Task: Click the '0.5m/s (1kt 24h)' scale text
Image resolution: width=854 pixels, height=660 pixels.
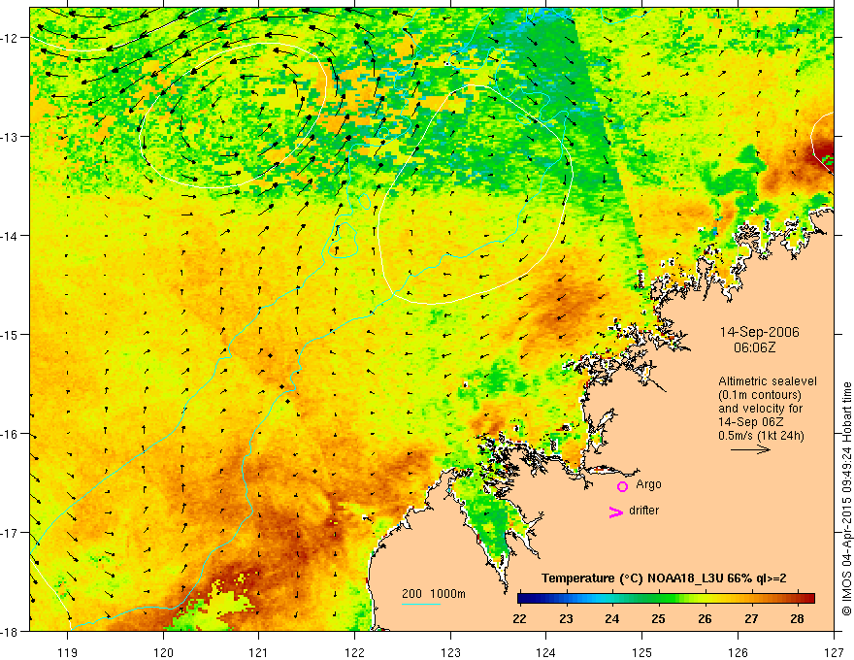Action: [x=762, y=436]
